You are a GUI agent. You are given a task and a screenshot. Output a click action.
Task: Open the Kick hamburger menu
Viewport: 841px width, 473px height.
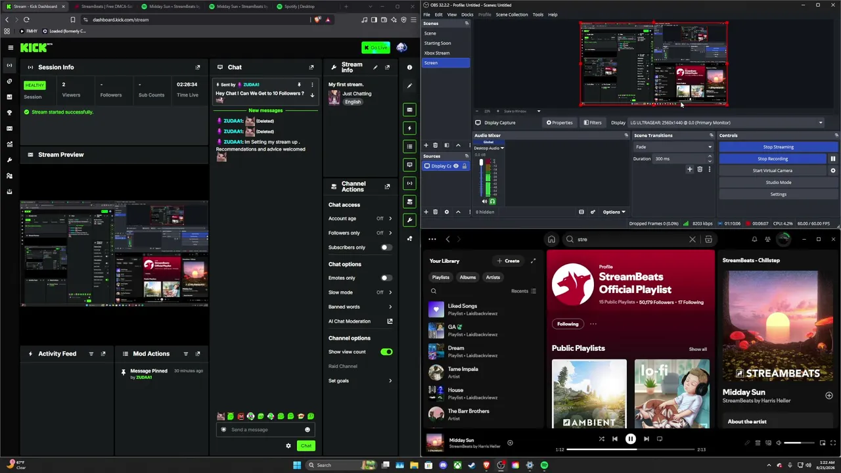(x=11, y=47)
